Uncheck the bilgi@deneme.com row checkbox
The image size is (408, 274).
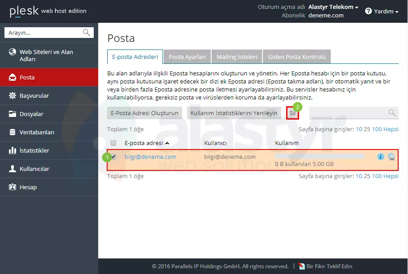tap(113, 157)
